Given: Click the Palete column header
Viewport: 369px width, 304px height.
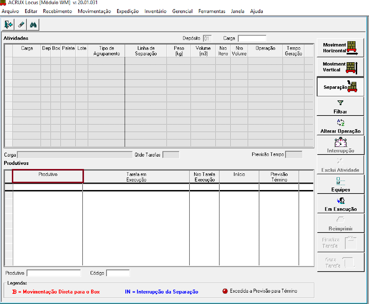Looking at the screenshot, I should (x=68, y=51).
